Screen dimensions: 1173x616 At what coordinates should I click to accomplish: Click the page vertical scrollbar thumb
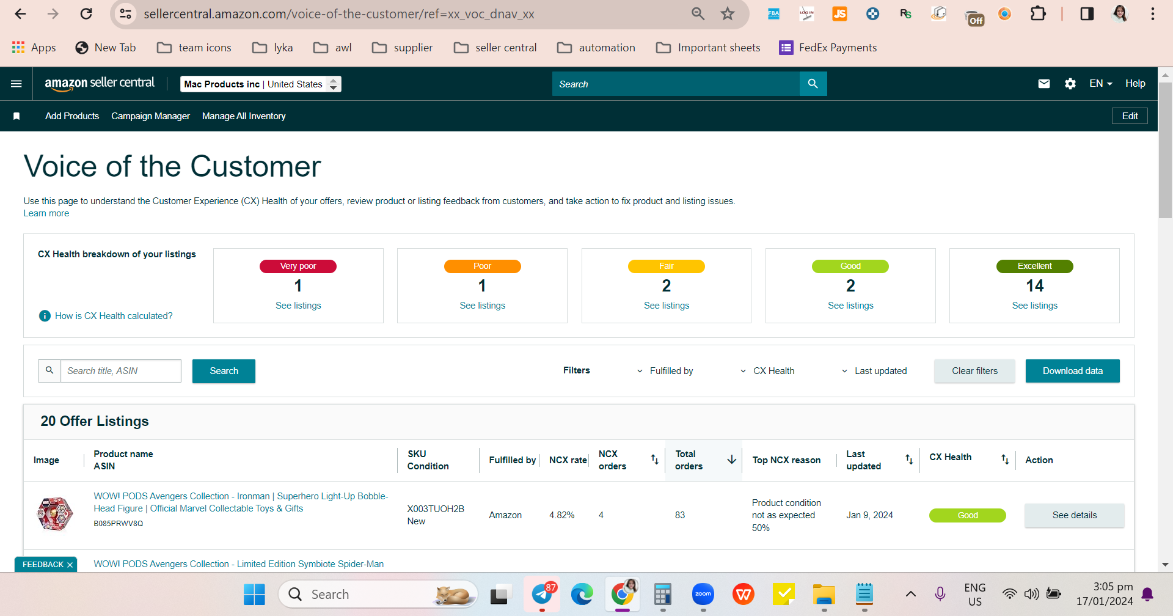pos(1165,150)
